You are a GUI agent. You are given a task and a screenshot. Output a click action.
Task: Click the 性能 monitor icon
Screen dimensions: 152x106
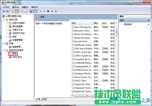pyautogui.click(x=10, y=37)
